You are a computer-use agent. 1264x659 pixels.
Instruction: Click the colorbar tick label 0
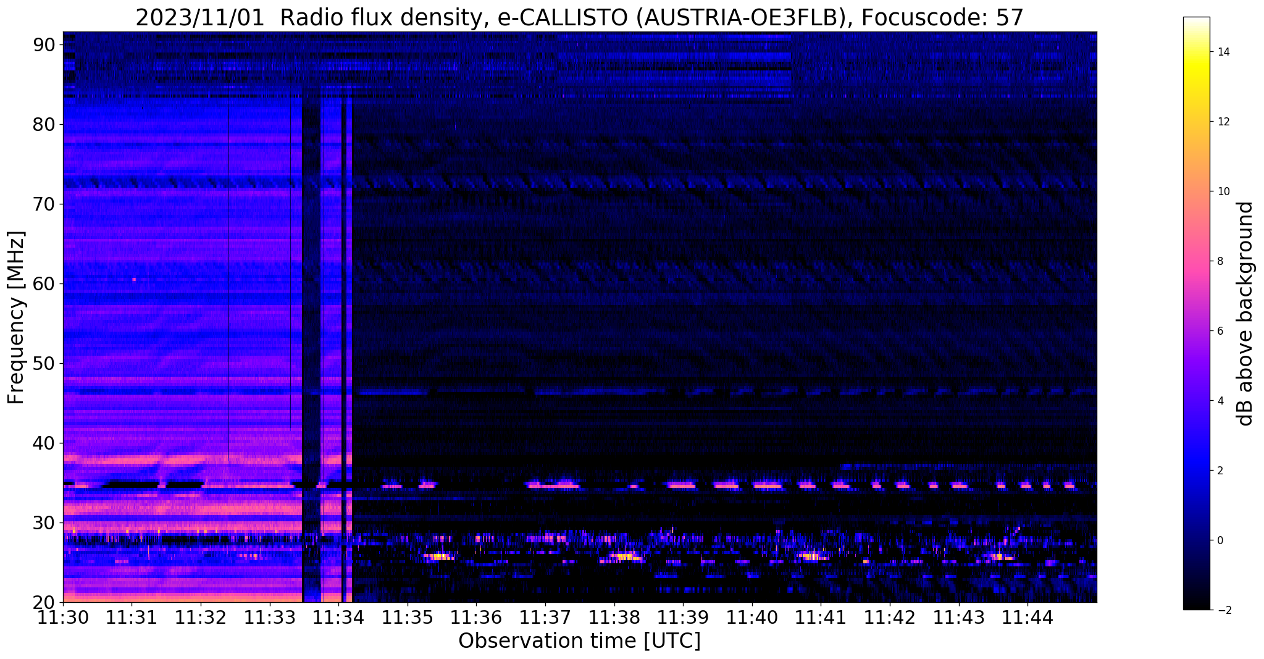point(1219,540)
